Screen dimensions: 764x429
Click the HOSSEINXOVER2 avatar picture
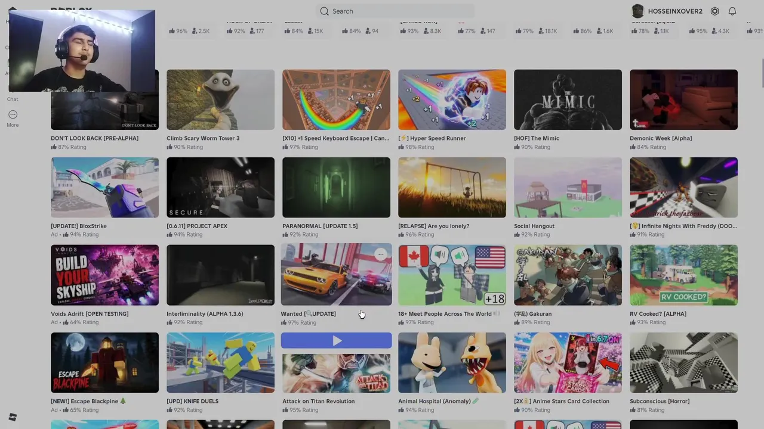637,11
